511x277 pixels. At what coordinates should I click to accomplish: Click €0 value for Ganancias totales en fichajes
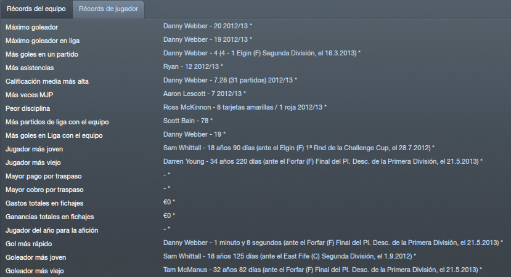(x=169, y=216)
